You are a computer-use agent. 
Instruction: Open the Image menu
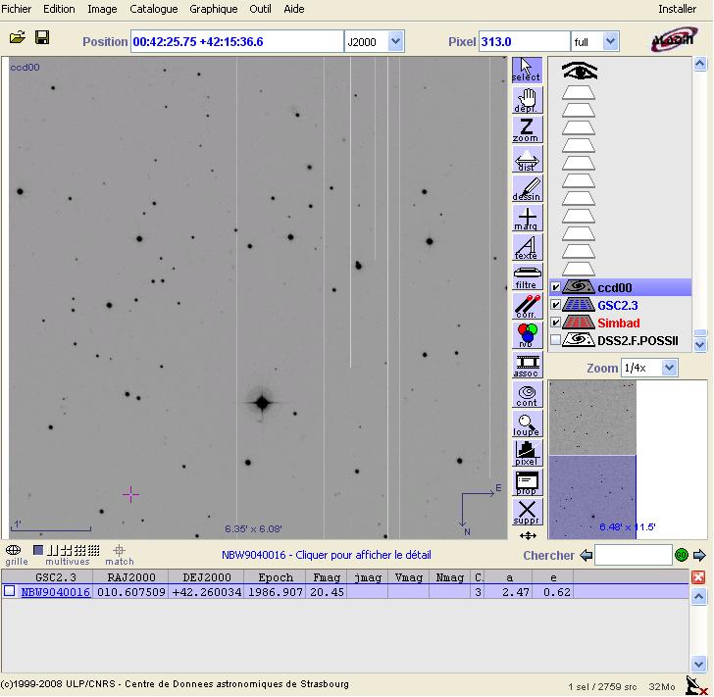(102, 9)
